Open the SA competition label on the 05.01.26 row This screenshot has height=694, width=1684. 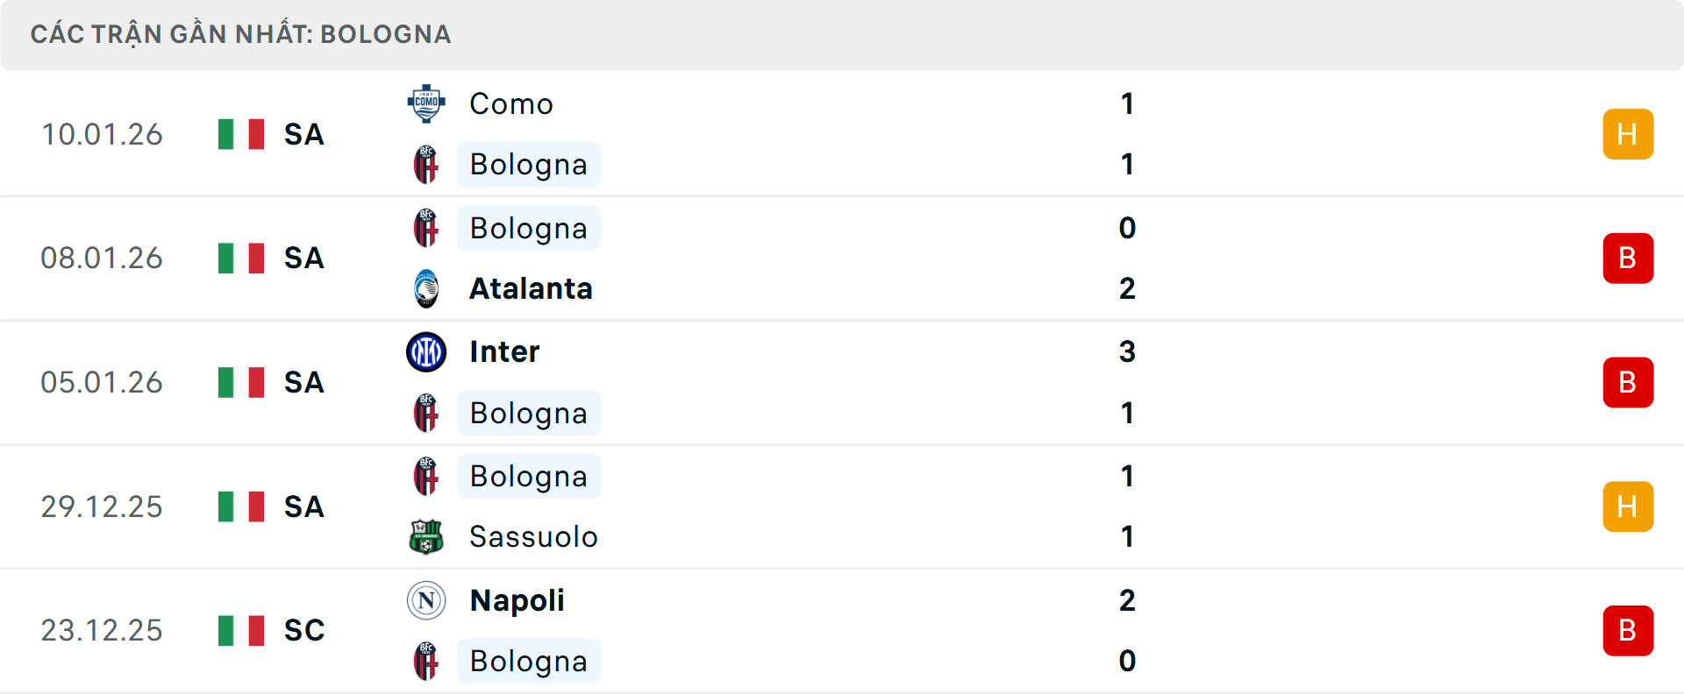(303, 382)
